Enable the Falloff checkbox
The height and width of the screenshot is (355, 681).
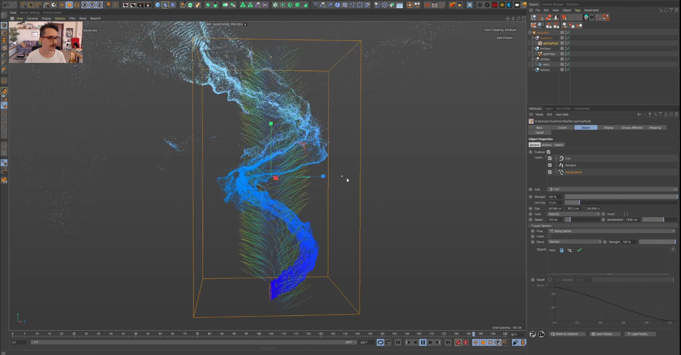[550, 280]
